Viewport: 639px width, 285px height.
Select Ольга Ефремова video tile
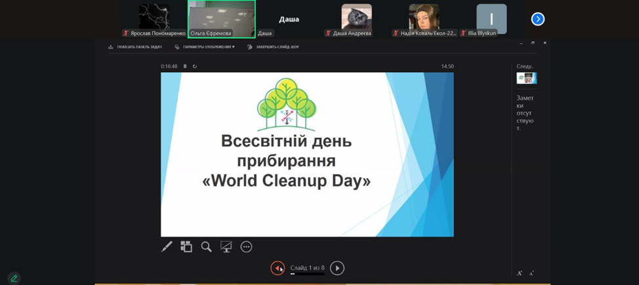pos(221,18)
